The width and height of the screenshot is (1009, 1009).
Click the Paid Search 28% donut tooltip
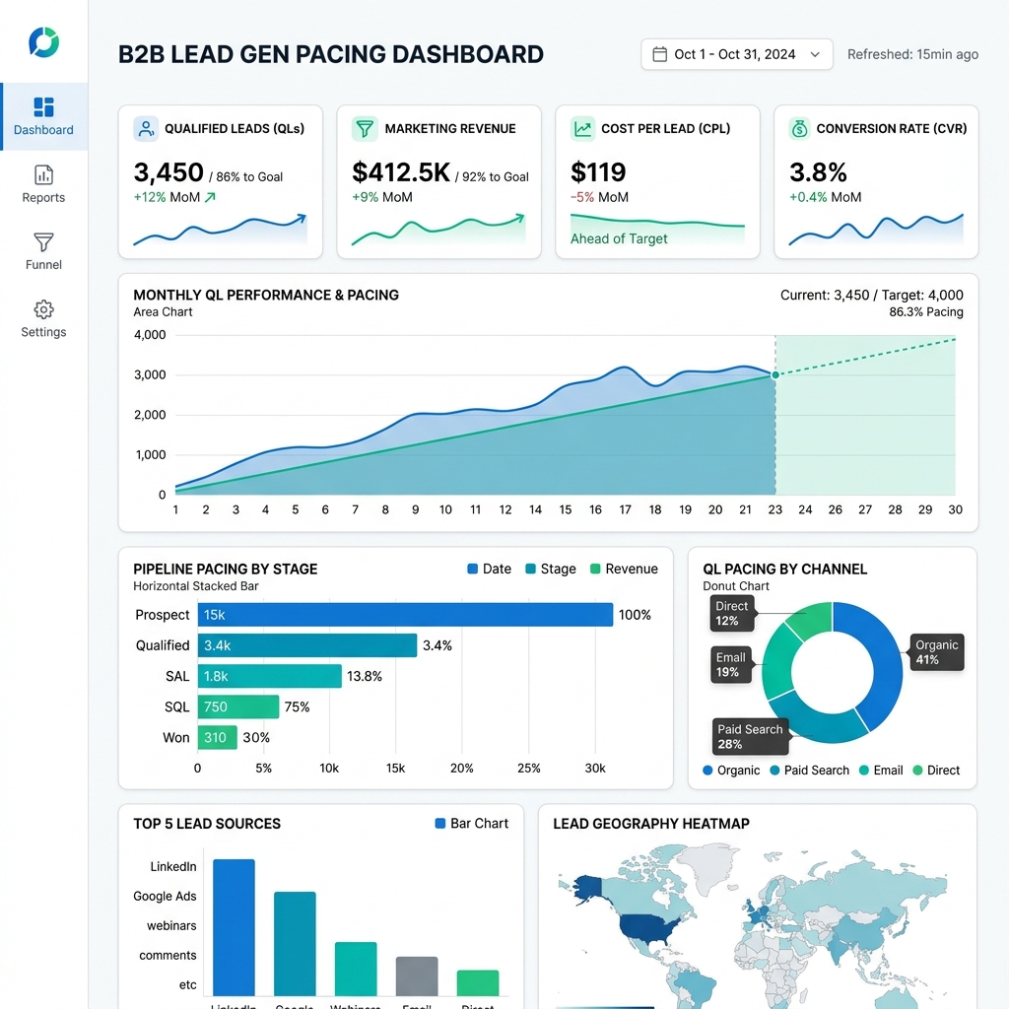pyautogui.click(x=750, y=737)
